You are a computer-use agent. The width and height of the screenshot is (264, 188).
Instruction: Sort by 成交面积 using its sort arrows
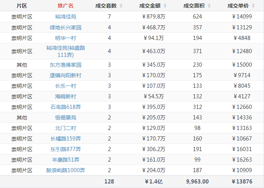(x=209, y=6)
